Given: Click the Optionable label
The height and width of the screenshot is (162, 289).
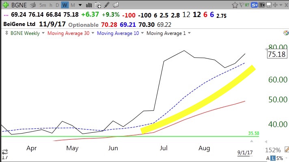Looking at the screenshot, I should click(83, 25).
